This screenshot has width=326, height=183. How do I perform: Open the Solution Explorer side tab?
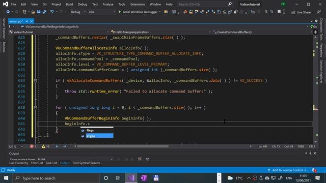point(321,72)
